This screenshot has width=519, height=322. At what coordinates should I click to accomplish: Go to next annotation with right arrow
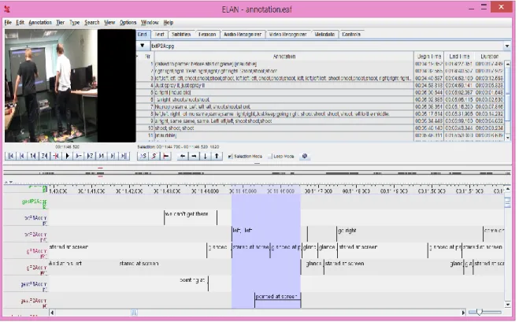coord(194,156)
